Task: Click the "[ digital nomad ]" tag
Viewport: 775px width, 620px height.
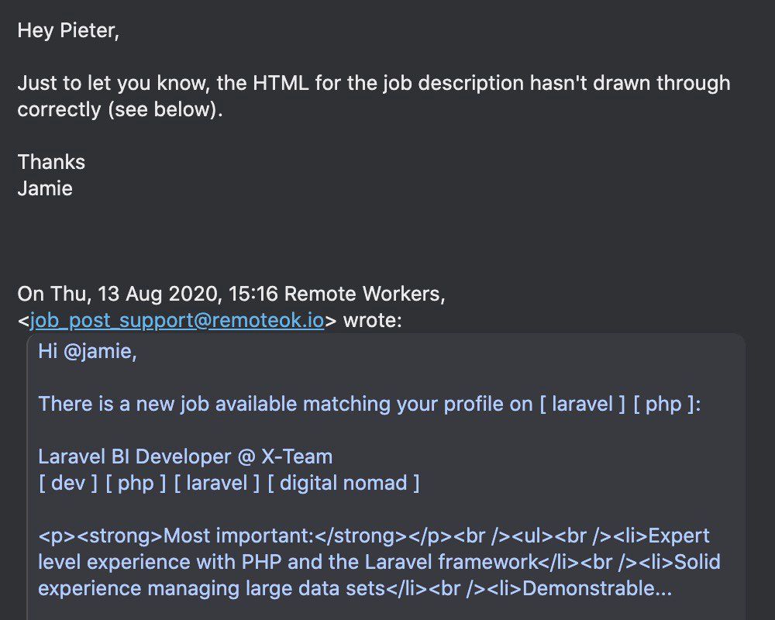Action: coord(343,483)
